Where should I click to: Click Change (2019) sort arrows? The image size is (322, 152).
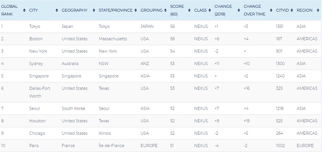[x=239, y=10]
